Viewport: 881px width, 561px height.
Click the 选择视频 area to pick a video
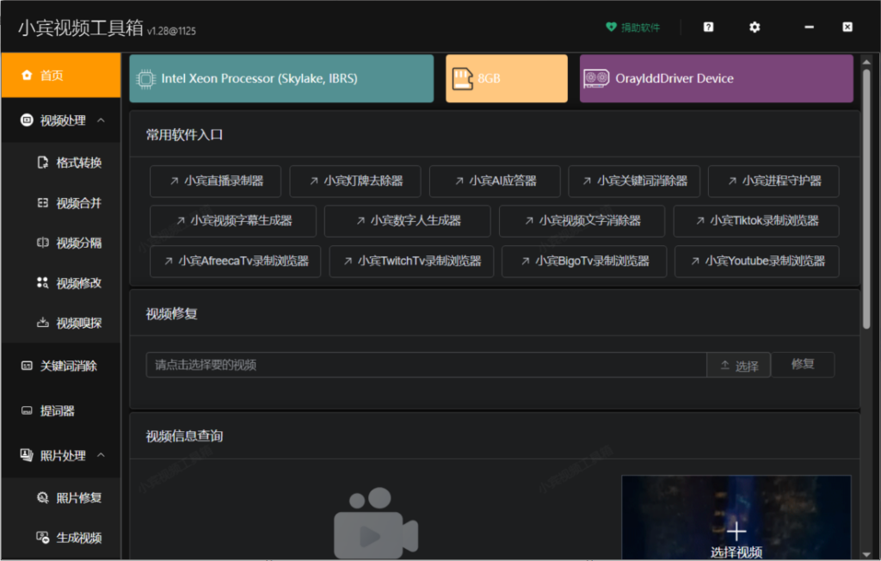pos(736,529)
